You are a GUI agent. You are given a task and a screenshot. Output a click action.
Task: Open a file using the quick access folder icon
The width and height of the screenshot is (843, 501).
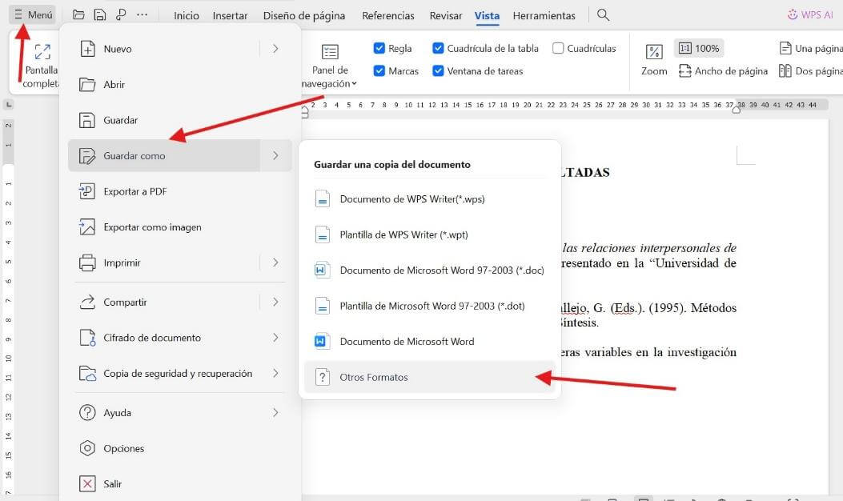(77, 14)
